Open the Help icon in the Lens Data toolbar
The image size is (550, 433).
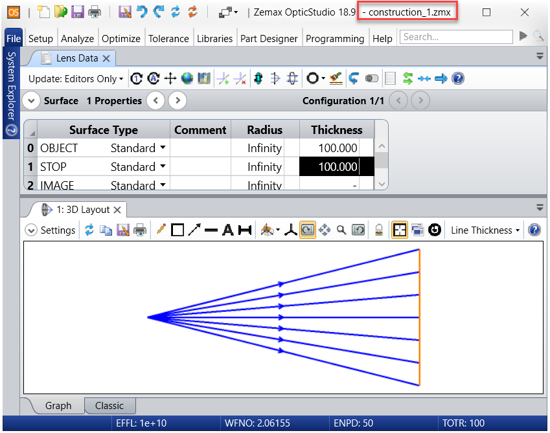pyautogui.click(x=457, y=78)
